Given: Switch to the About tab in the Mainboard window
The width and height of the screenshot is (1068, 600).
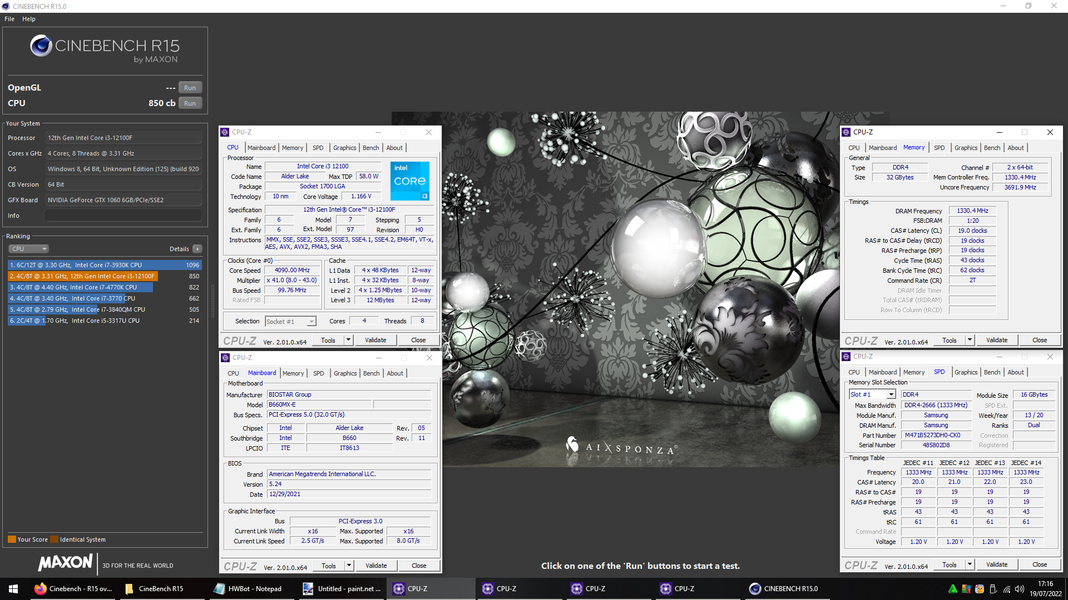Looking at the screenshot, I should [395, 373].
